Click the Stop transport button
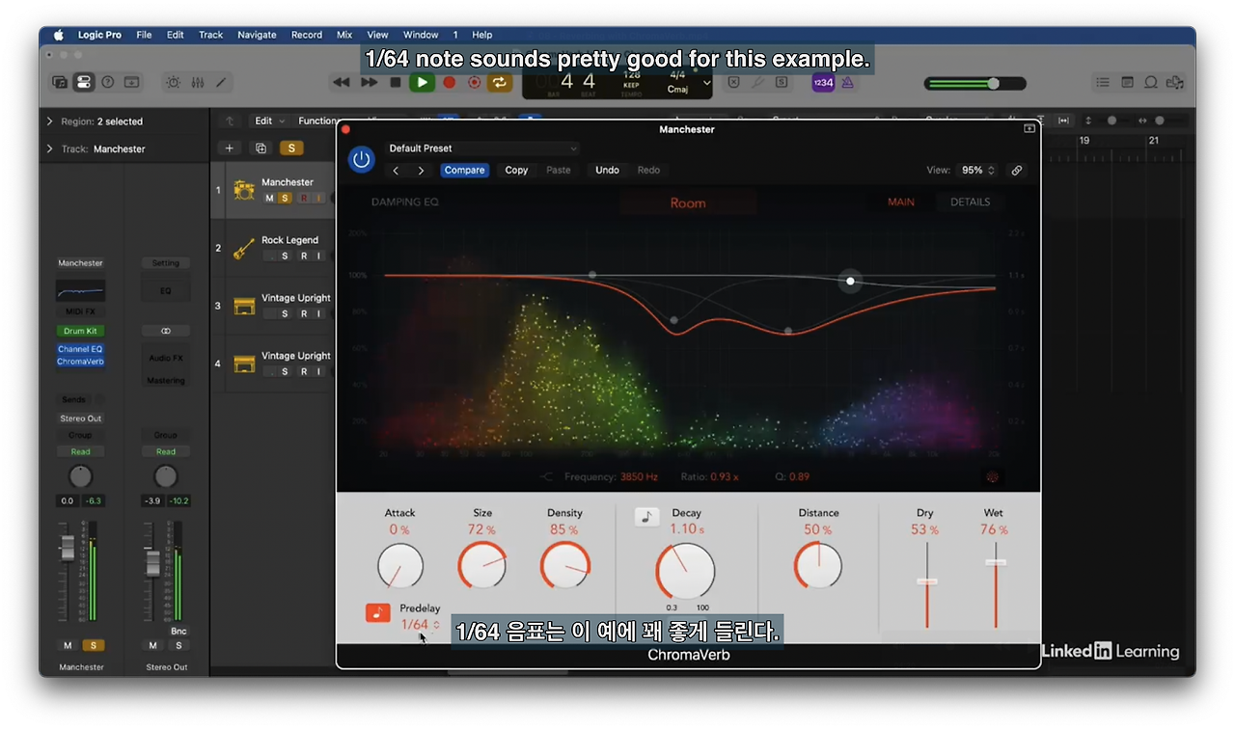 [396, 83]
